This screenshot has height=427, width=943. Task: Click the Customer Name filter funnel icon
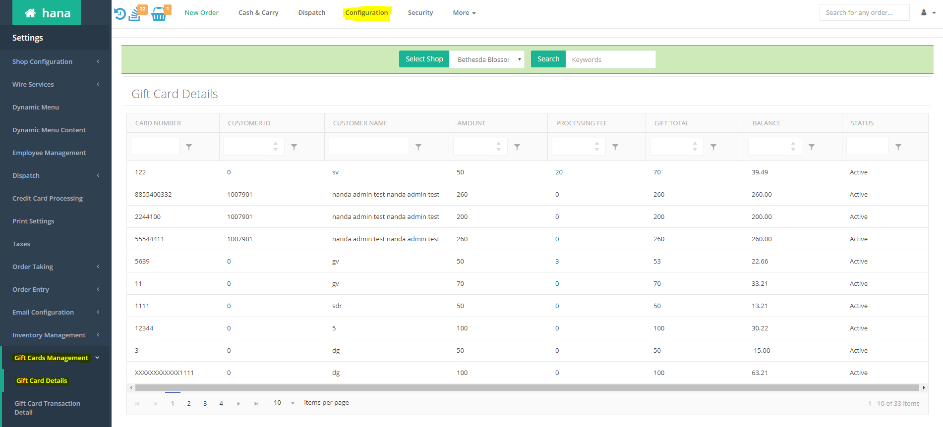(x=418, y=147)
